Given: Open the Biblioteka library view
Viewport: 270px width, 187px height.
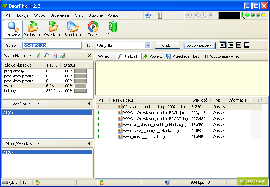Looking at the screenshot, I should point(73,29).
